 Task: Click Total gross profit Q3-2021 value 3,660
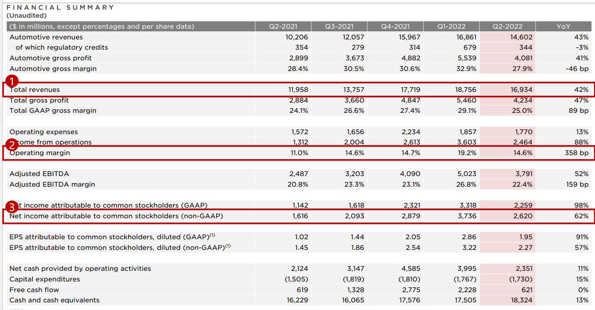point(354,100)
